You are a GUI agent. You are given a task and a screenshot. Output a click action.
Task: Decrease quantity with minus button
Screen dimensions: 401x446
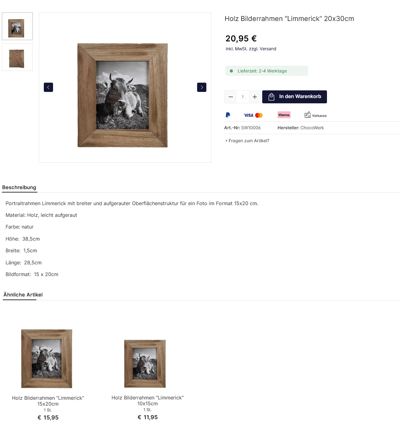click(x=231, y=97)
